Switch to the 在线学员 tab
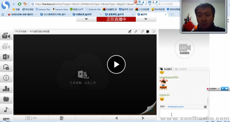This screenshot has width=230, height=122. (183, 69)
